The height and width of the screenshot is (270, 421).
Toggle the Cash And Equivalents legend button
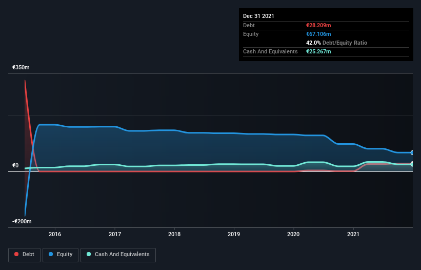point(118,255)
